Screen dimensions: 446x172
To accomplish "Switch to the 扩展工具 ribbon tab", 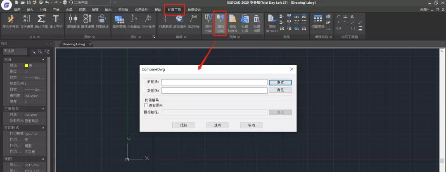I will pyautogui.click(x=174, y=9).
